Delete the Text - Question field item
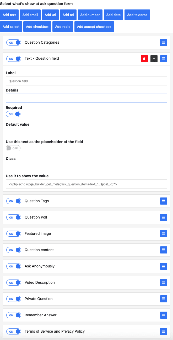The width and height of the screenshot is (173, 340). pos(144,59)
